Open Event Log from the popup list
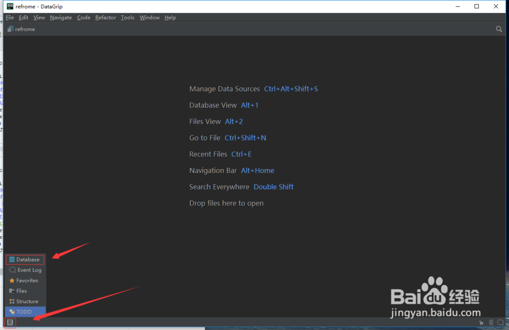 (25, 270)
